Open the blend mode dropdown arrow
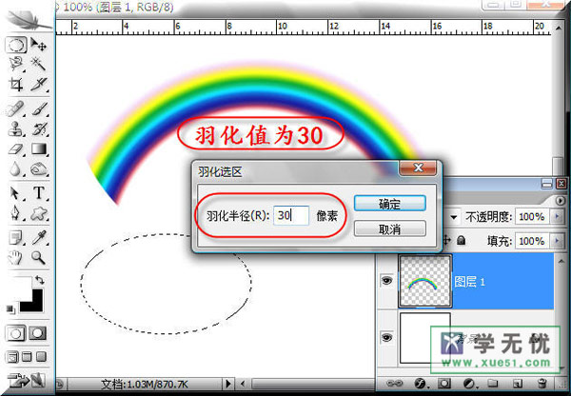 (454, 217)
